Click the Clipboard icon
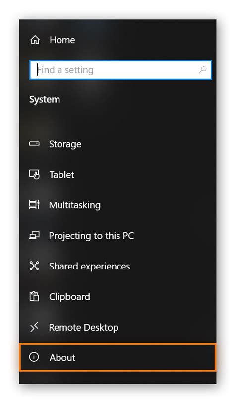This screenshot has height=403, width=235. 34,296
